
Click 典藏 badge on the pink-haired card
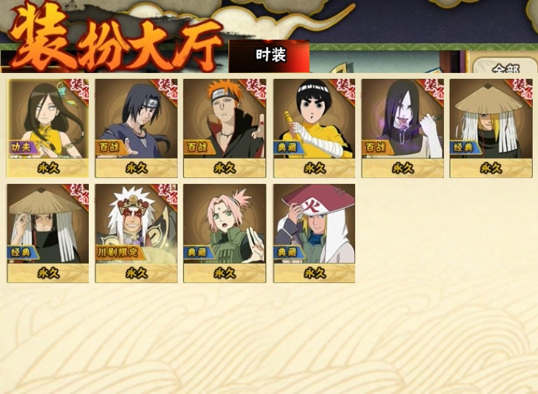point(197,253)
